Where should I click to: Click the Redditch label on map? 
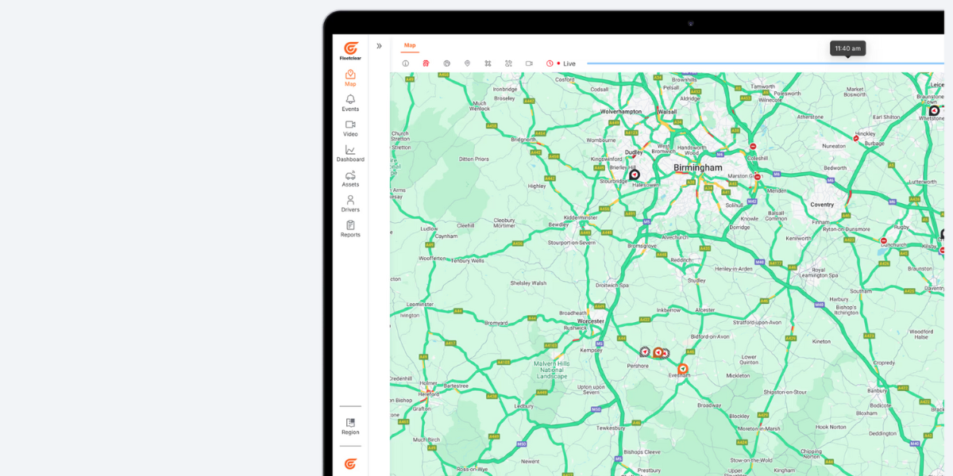(x=681, y=260)
